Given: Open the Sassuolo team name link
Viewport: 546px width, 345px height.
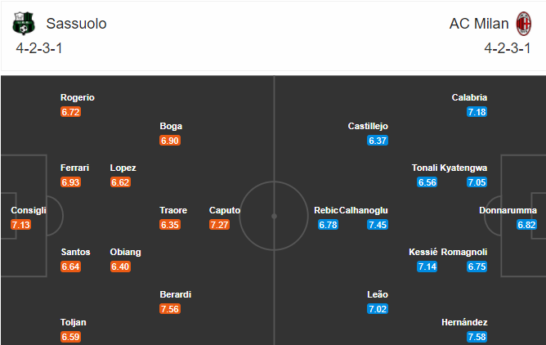Looking at the screenshot, I should click(76, 24).
